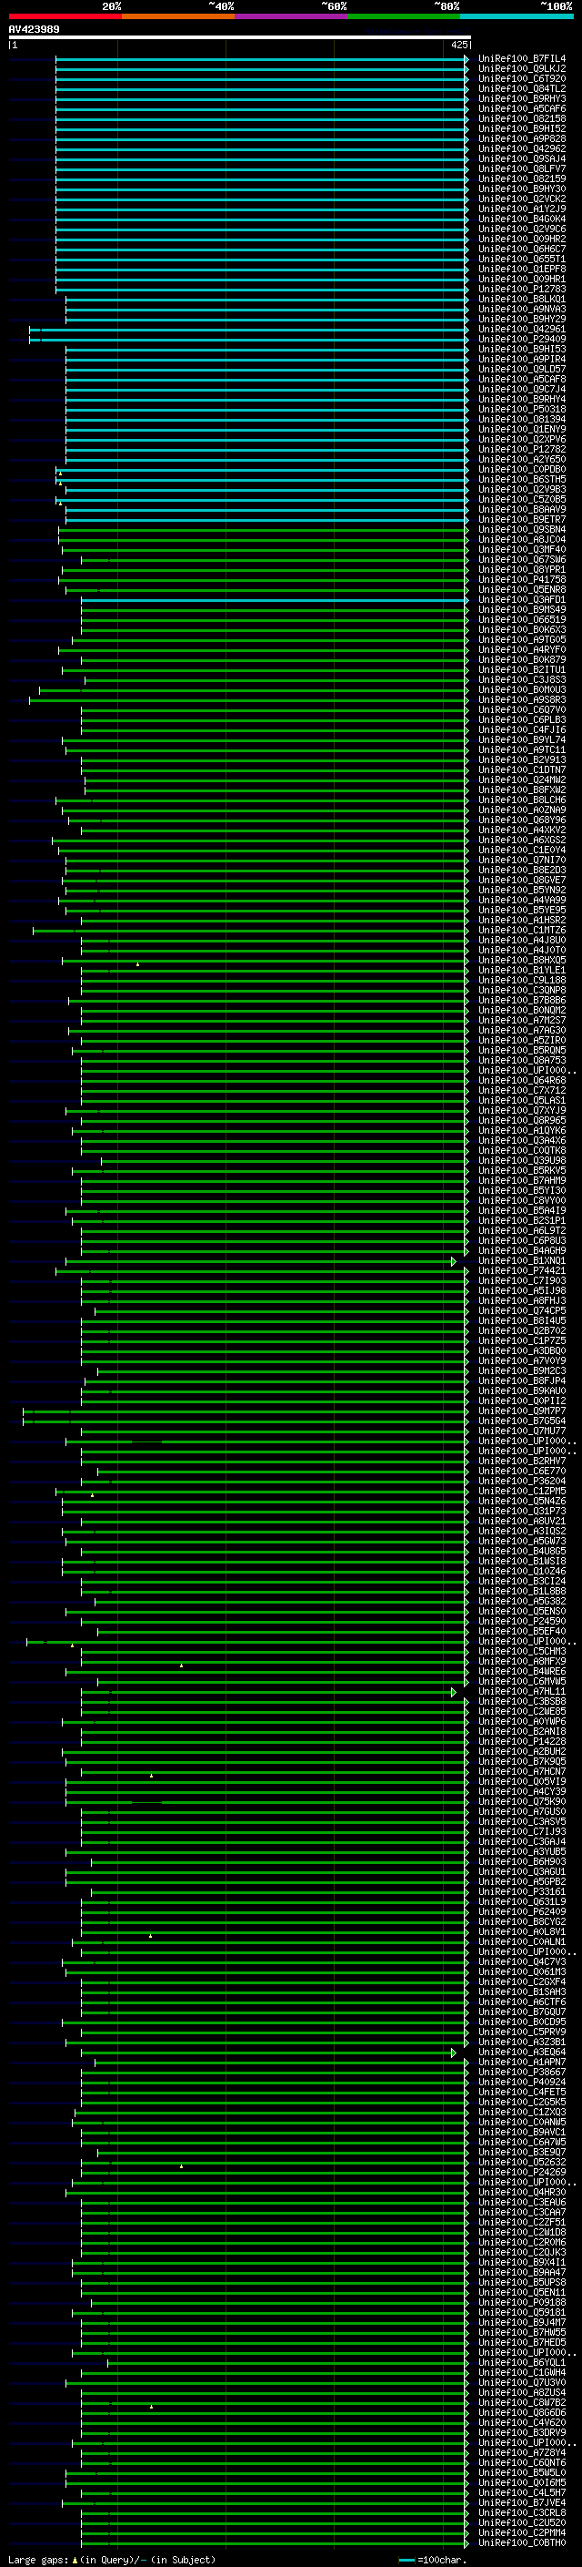Select the UniRef100_Q3AFD1 label
This screenshot has height=2567, width=582.
coord(522,599)
